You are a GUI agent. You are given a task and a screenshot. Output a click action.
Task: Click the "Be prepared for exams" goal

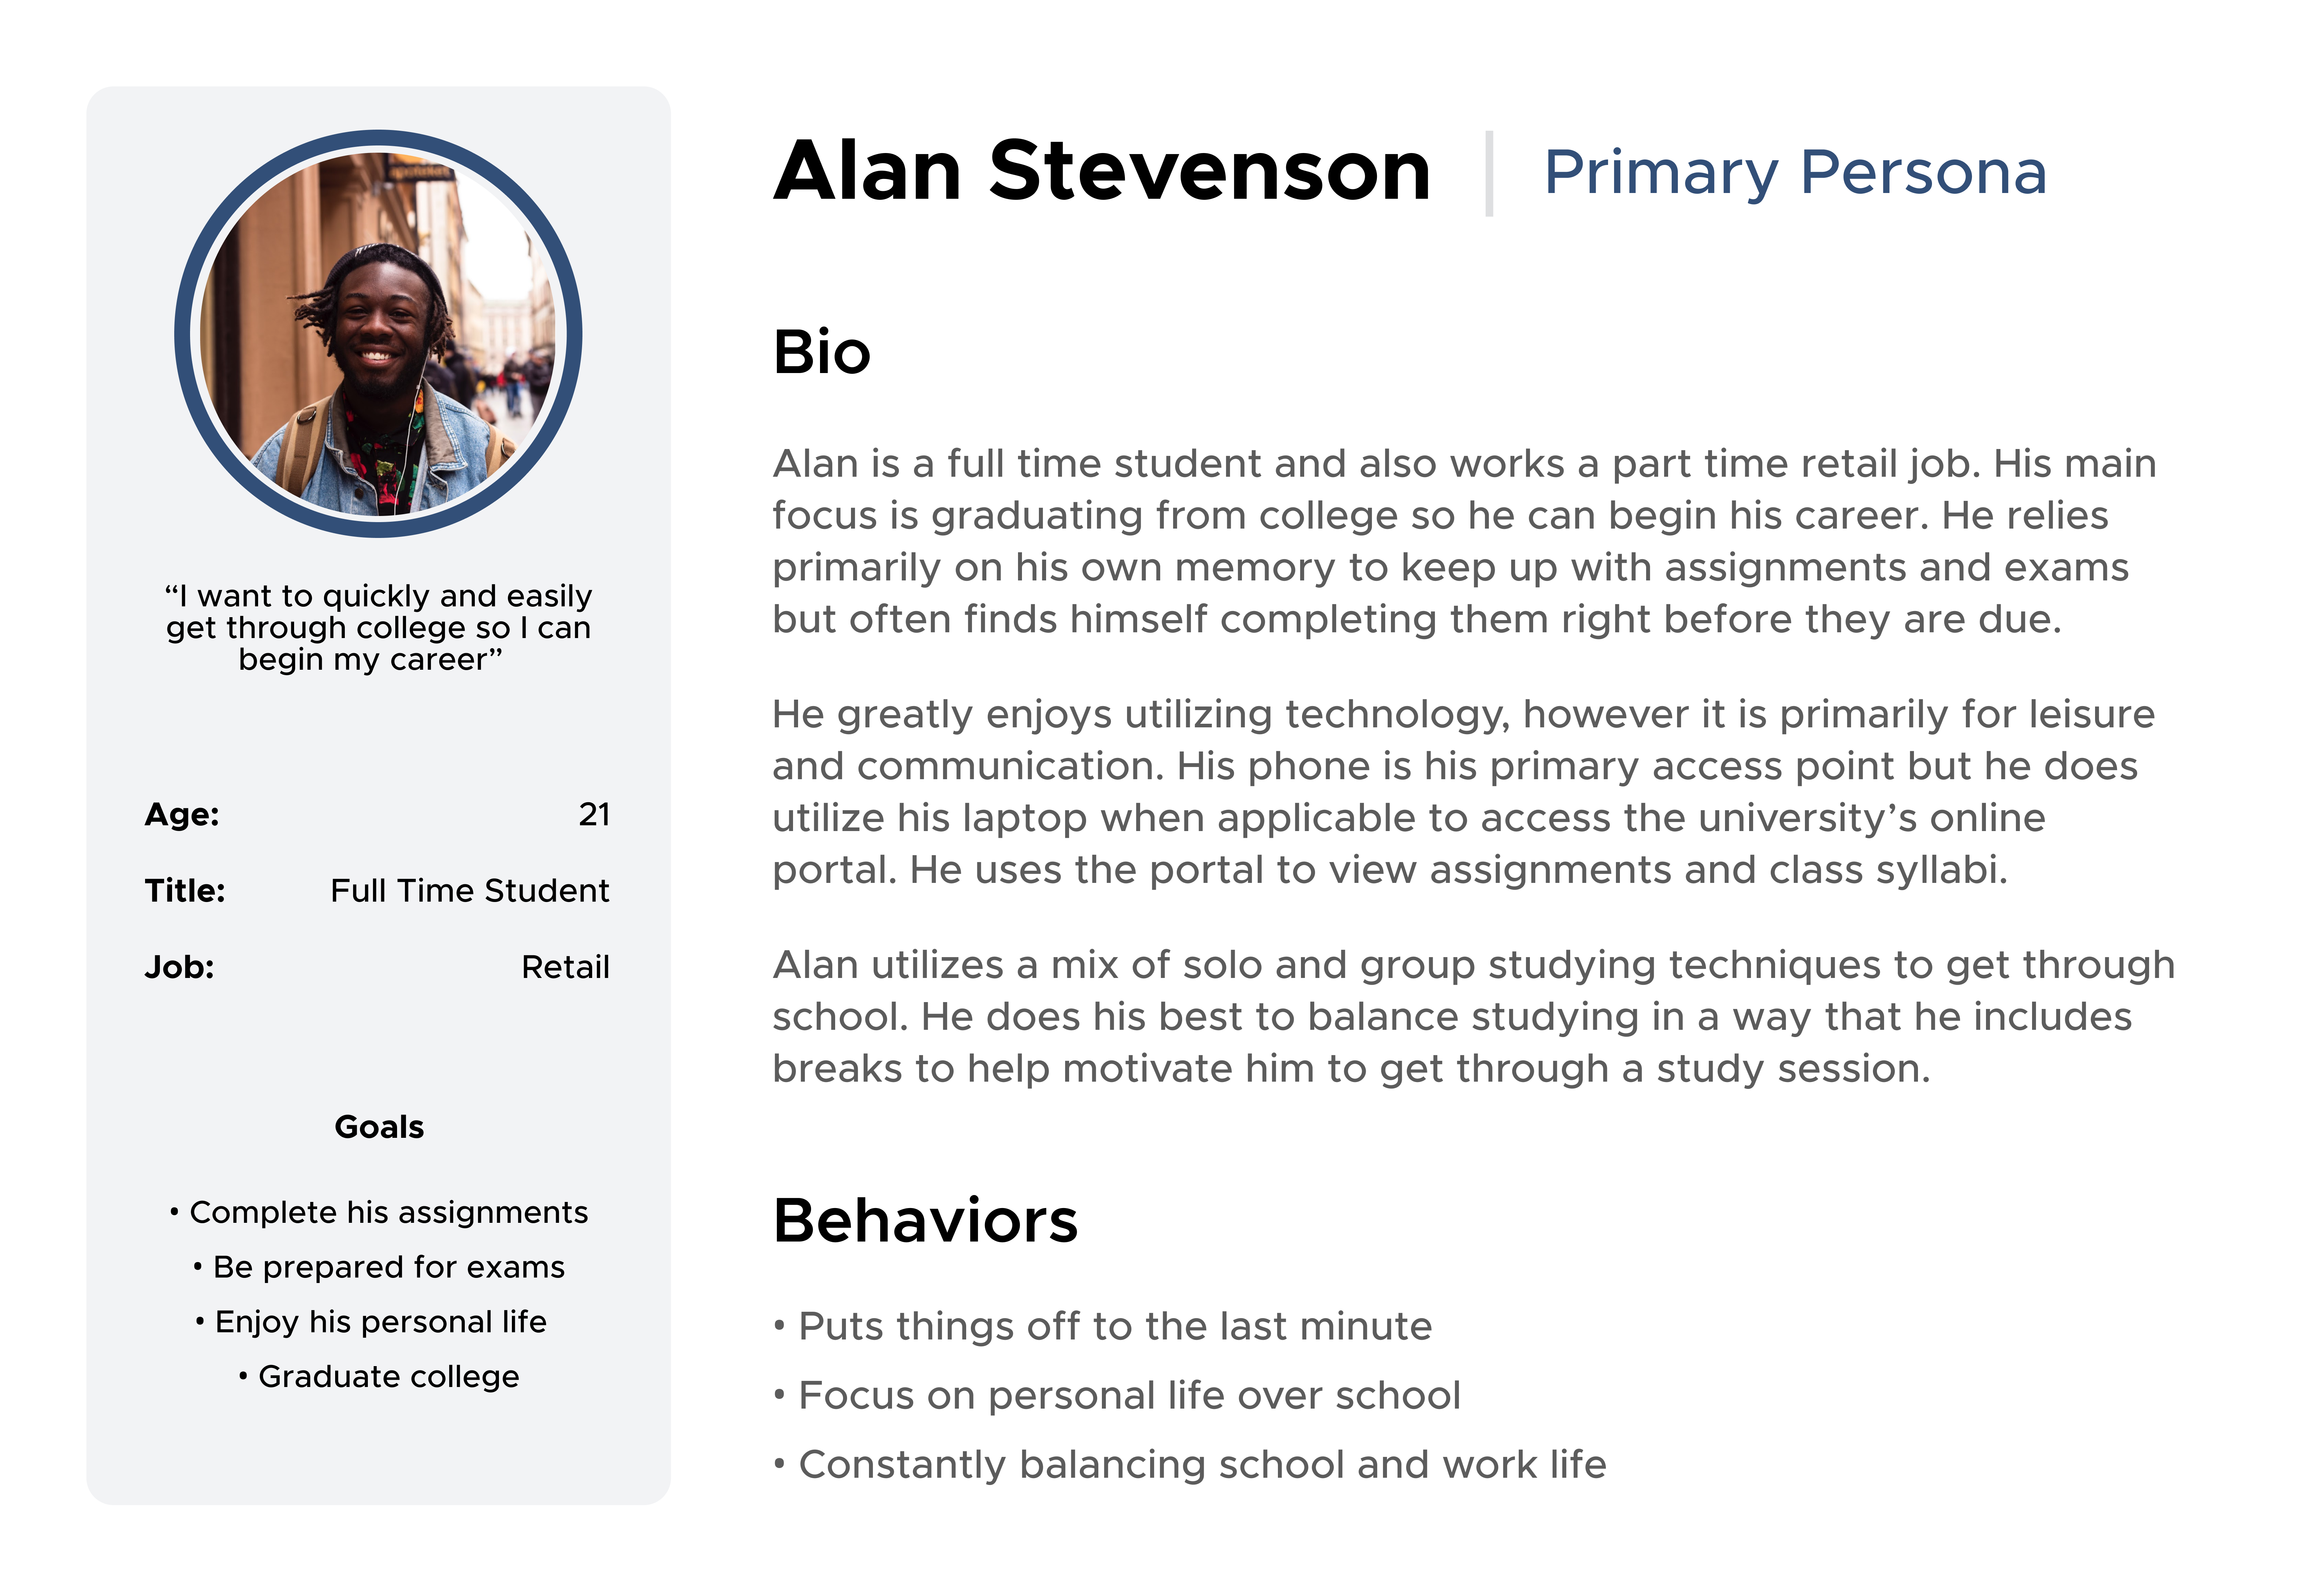point(388,1267)
